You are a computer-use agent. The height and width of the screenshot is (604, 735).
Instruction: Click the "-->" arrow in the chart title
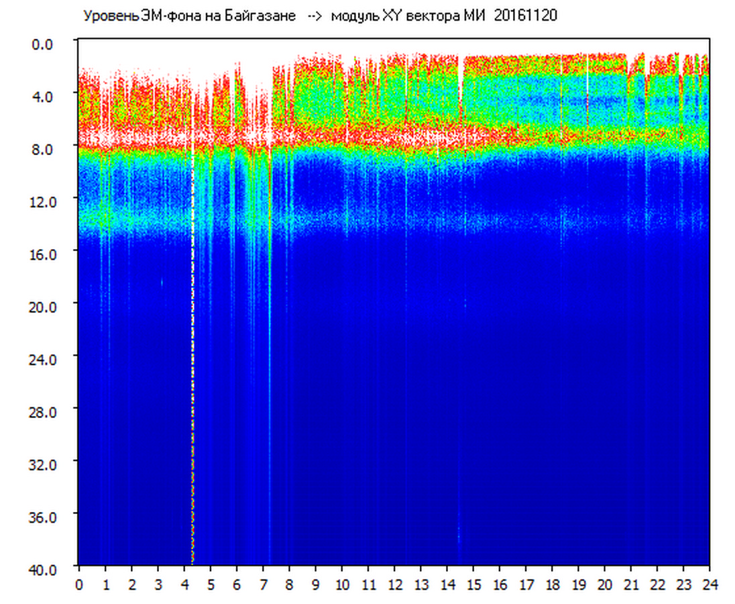point(314,16)
